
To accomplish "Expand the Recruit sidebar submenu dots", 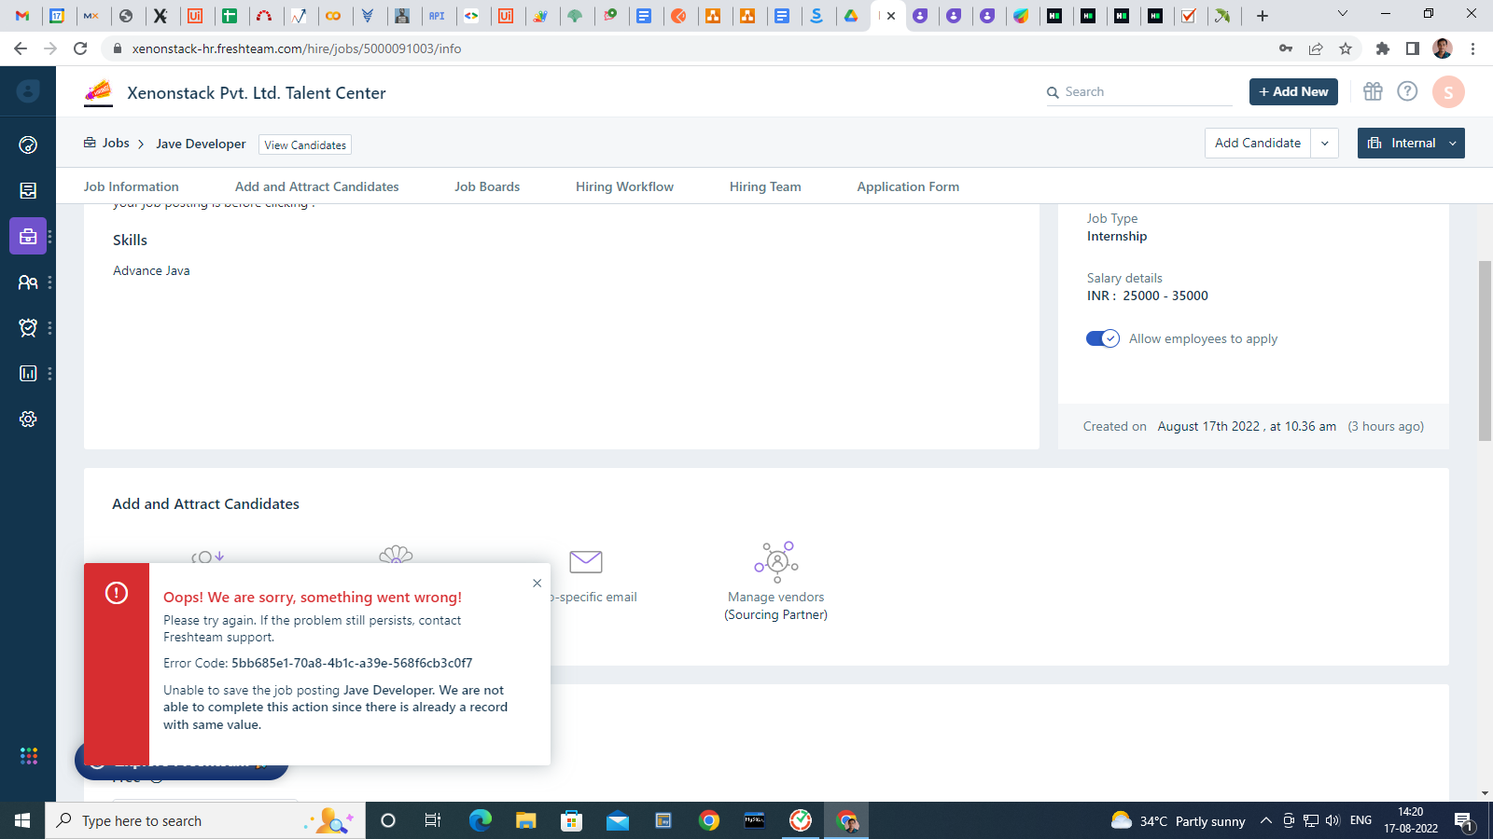I will pos(49,236).
